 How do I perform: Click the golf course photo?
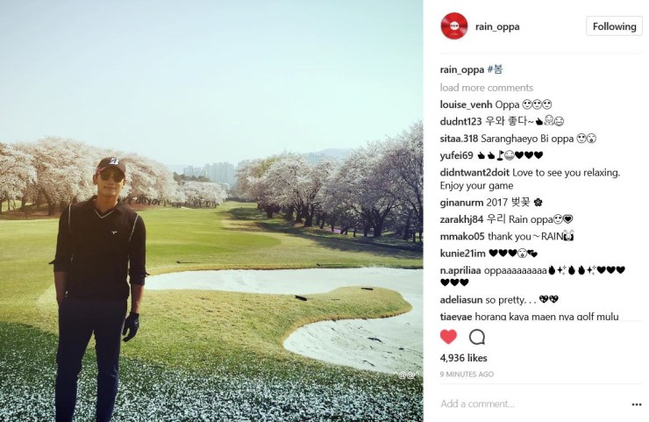[x=211, y=211]
